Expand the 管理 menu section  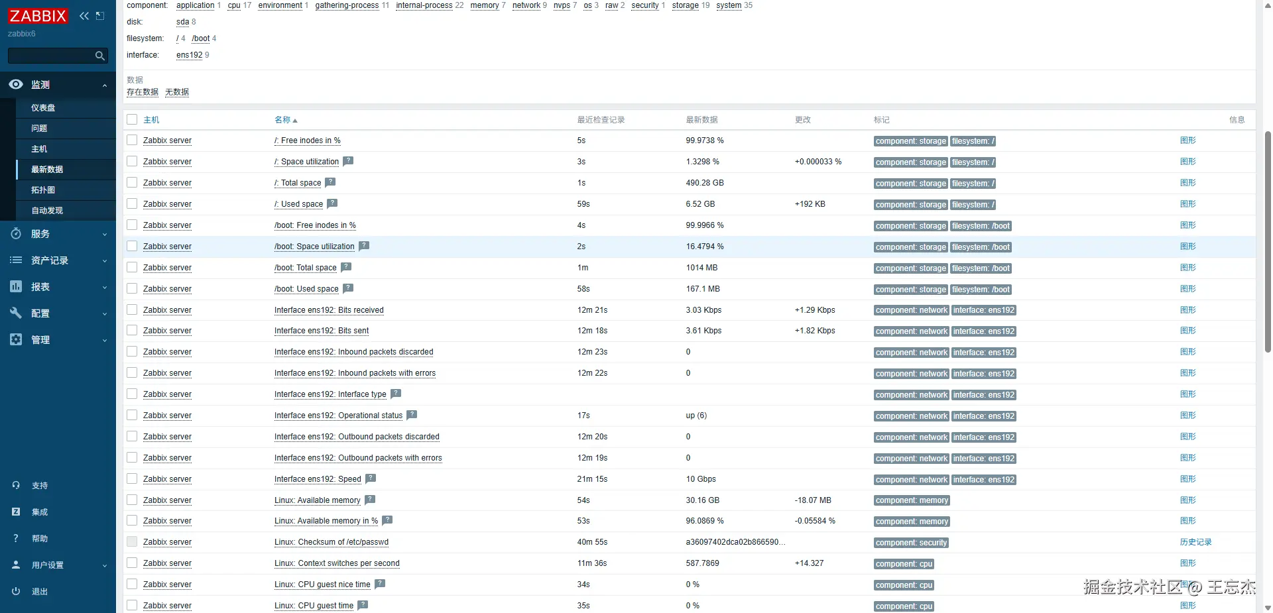(105, 340)
